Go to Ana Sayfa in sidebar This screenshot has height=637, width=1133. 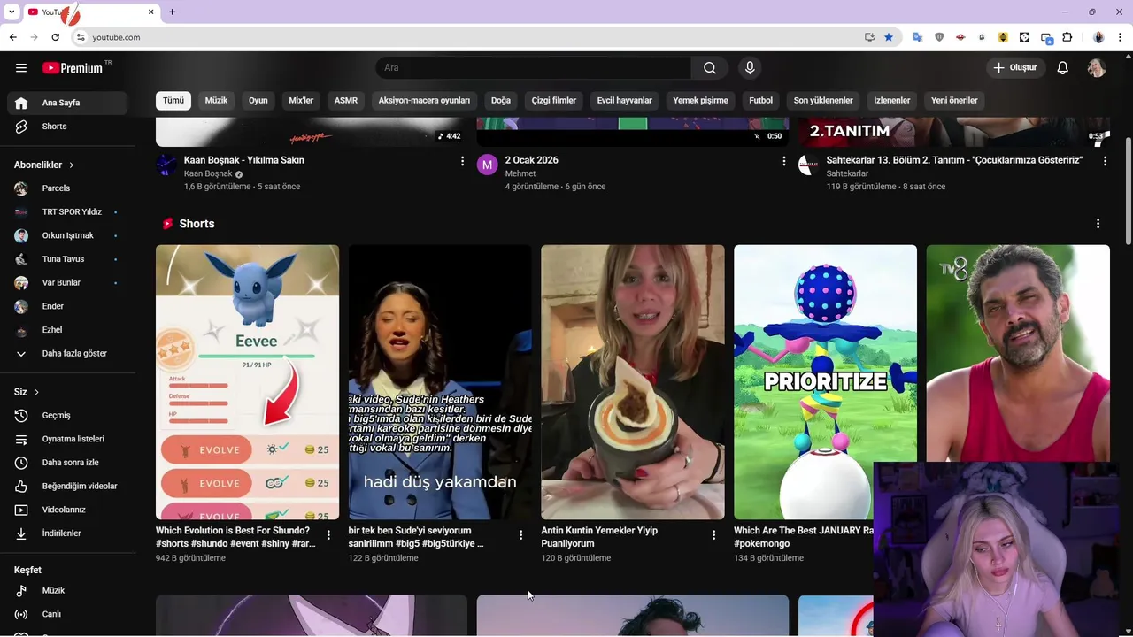[x=67, y=103]
